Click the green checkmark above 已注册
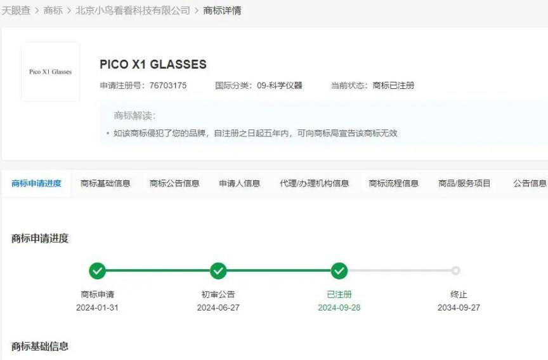Screen dimensions: 548x360 [x=339, y=270]
